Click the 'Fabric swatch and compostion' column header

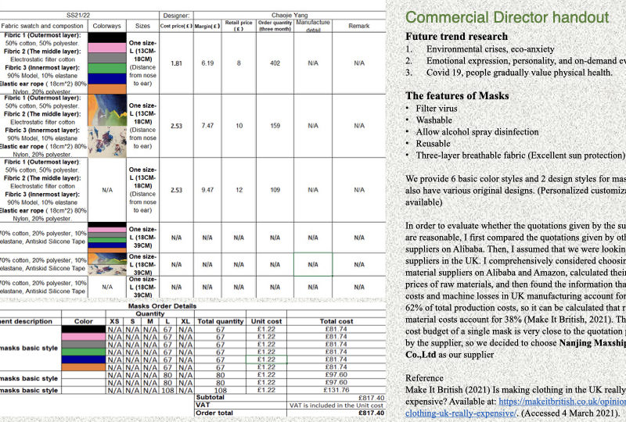(43, 26)
